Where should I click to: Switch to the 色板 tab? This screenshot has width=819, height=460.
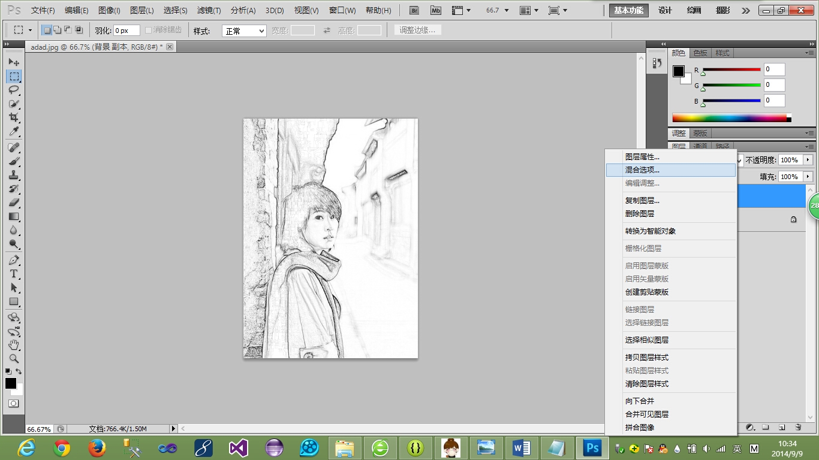click(x=700, y=53)
